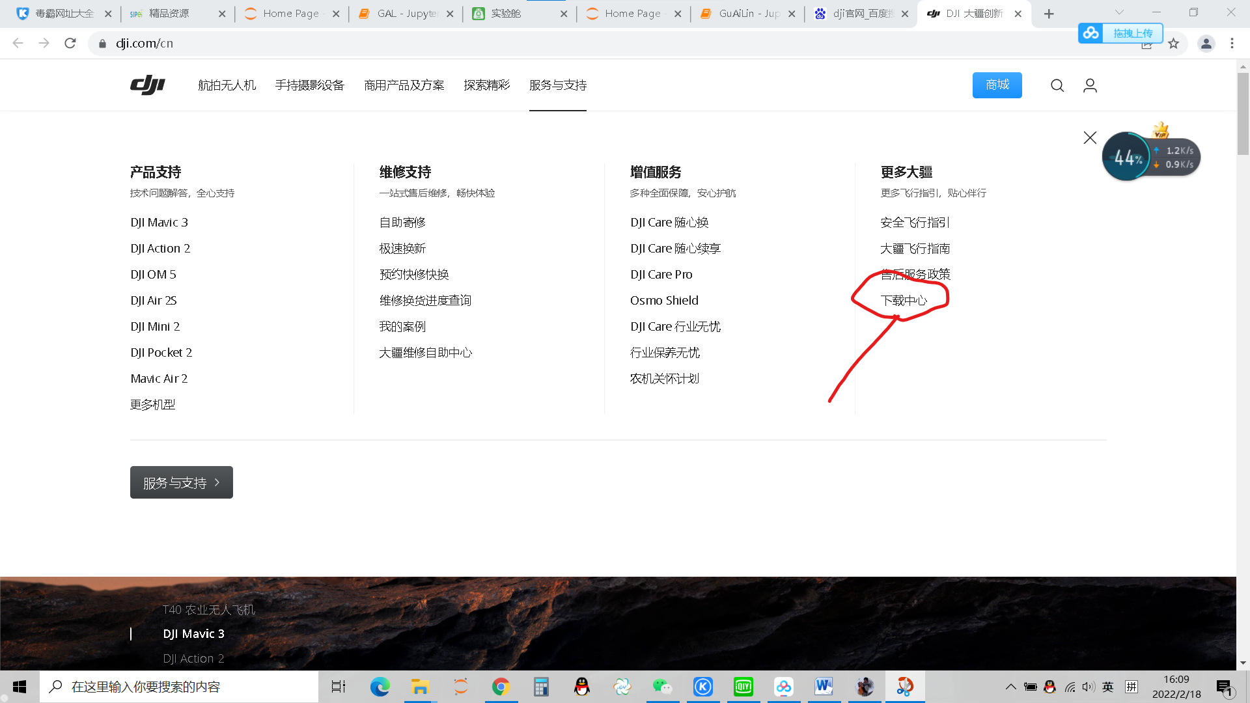Click the page vertical scrollbar thumb
Screen dimensions: 1250x703
pyautogui.click(x=1243, y=114)
